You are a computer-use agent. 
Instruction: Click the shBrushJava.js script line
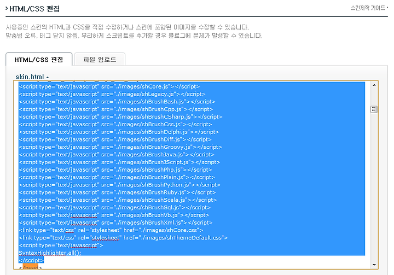click(x=117, y=155)
